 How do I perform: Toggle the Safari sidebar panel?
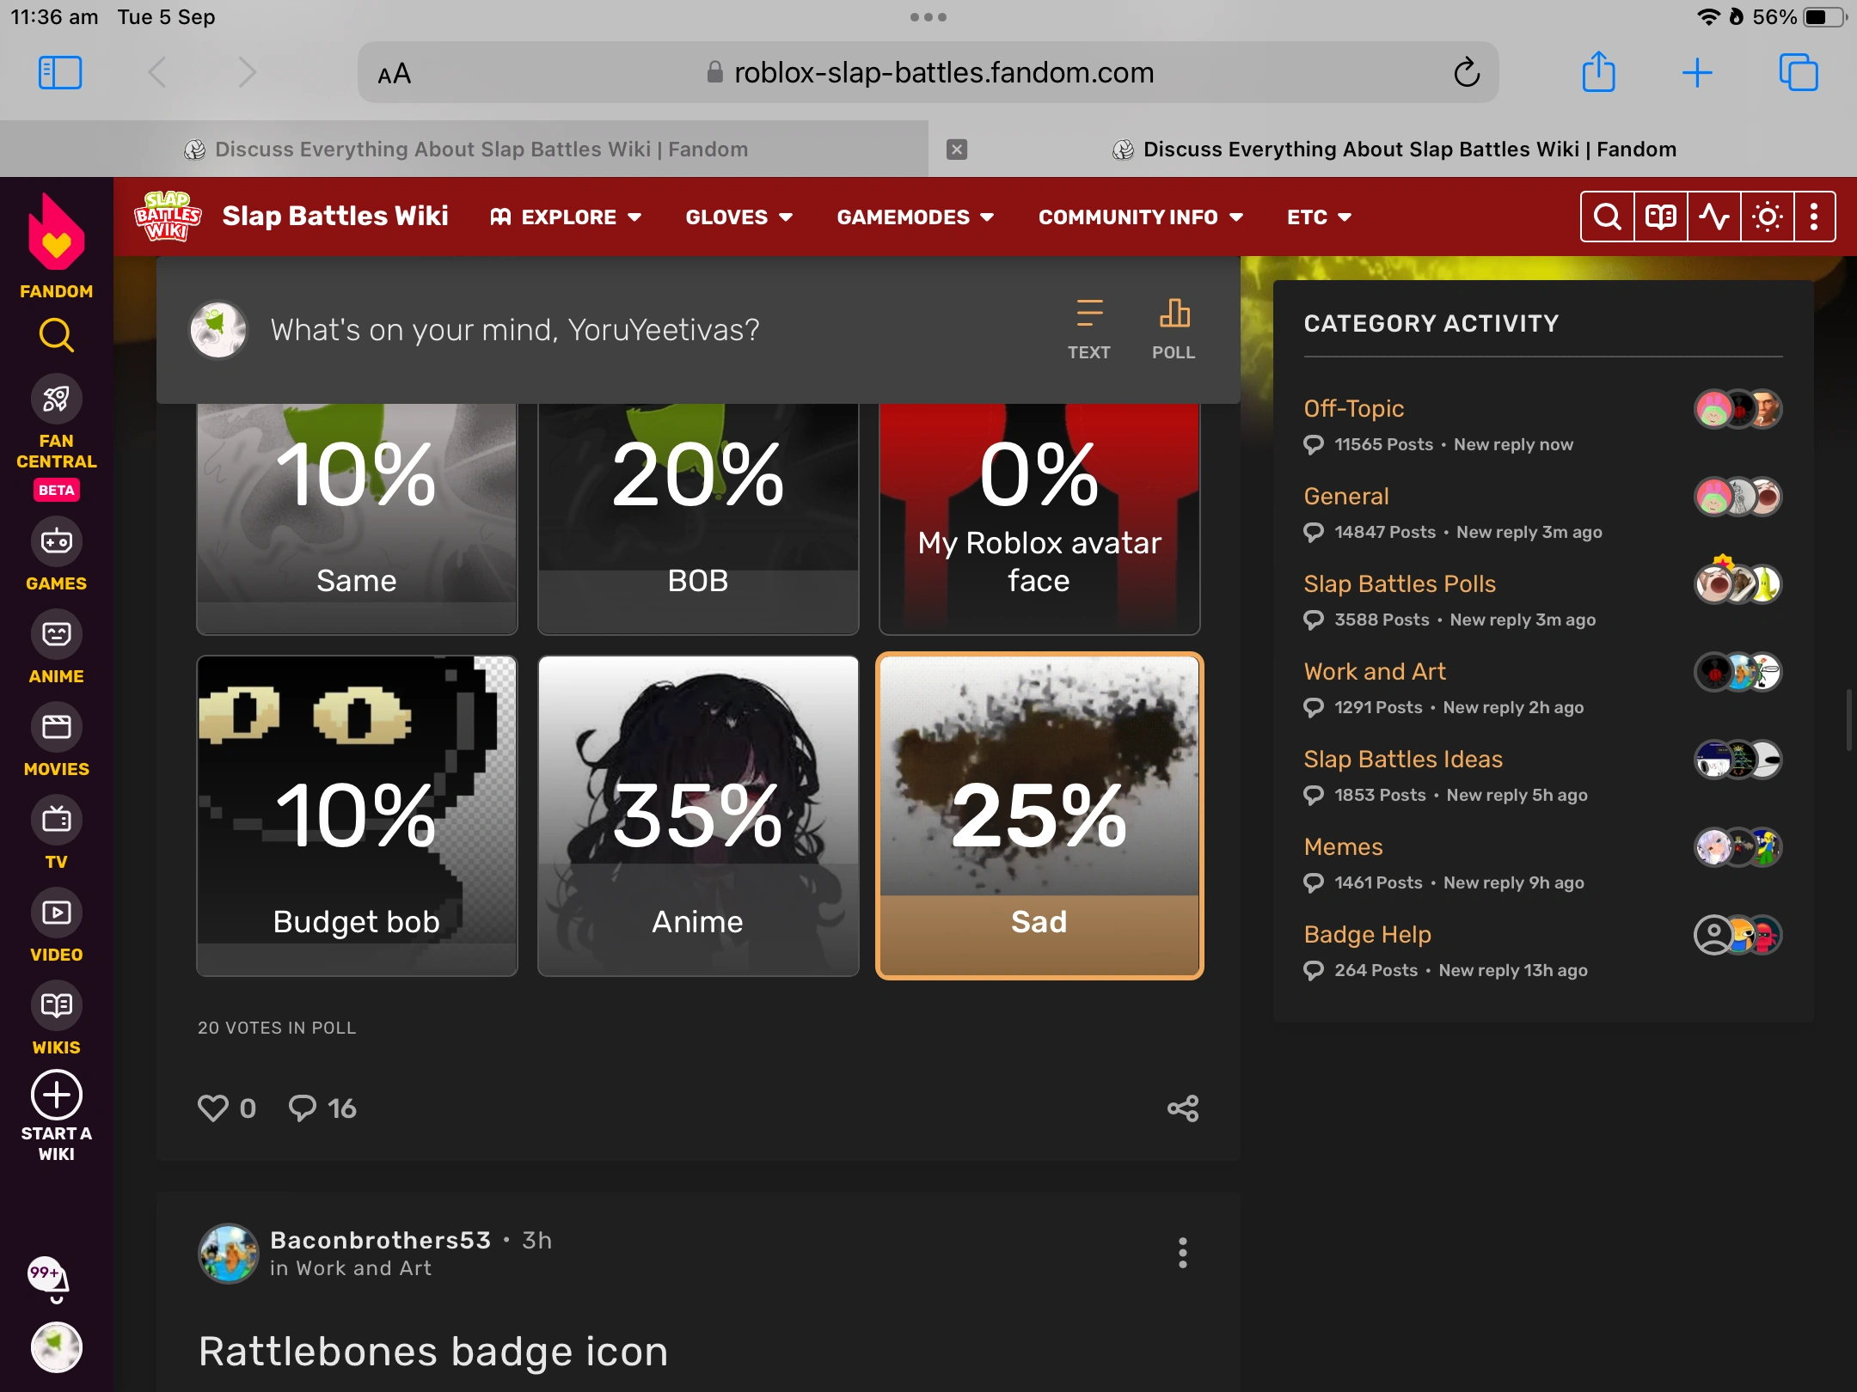tap(60, 72)
